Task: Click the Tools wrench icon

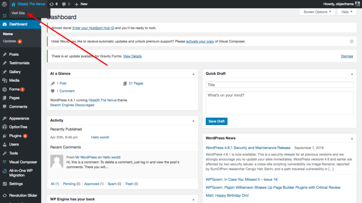Action: pyautogui.click(x=5, y=153)
